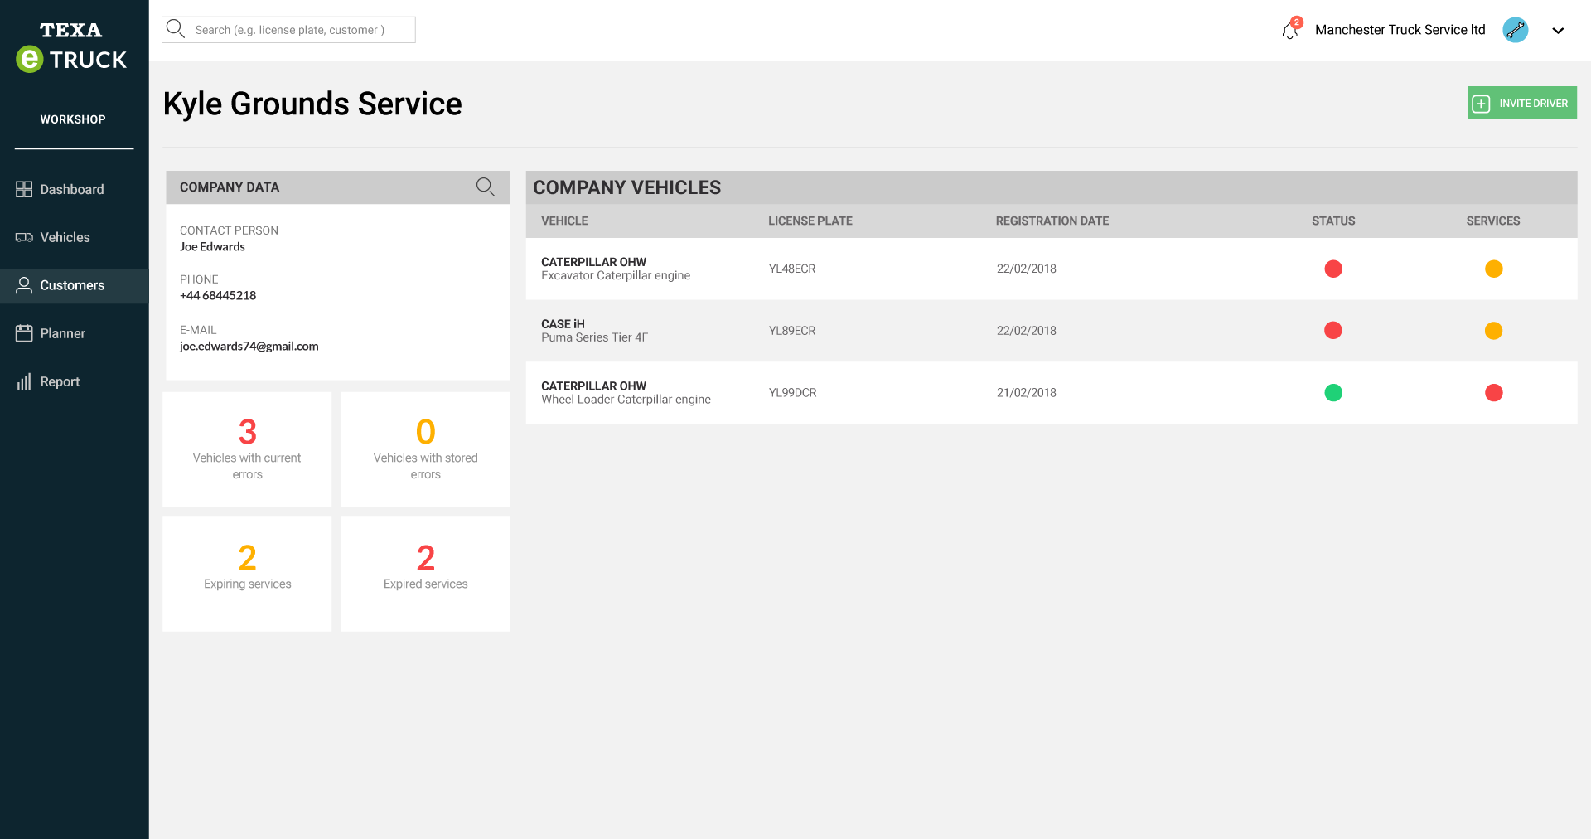This screenshot has height=839, width=1591.
Task: Open the notifications bell
Action: [x=1290, y=30]
